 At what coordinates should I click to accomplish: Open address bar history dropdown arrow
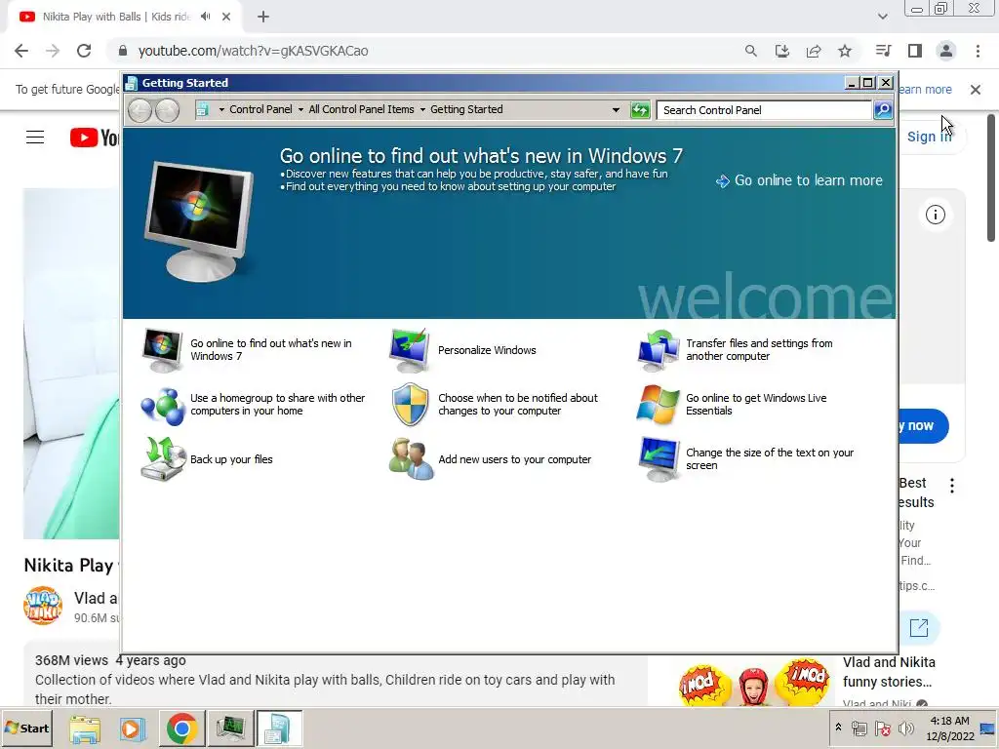point(616,109)
